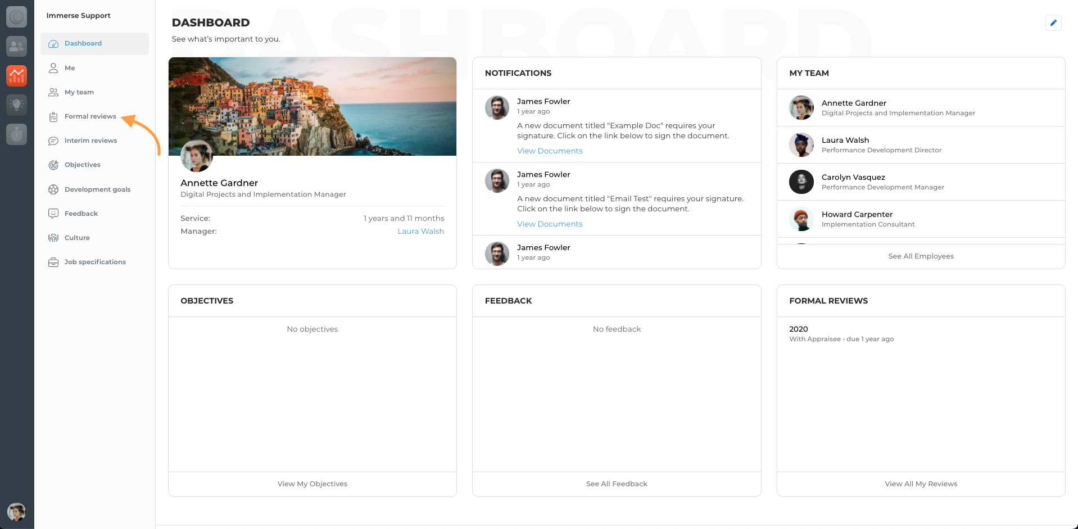Click the coastal town cover image
Viewport: 1078px width, 529px height.
pyautogui.click(x=312, y=106)
